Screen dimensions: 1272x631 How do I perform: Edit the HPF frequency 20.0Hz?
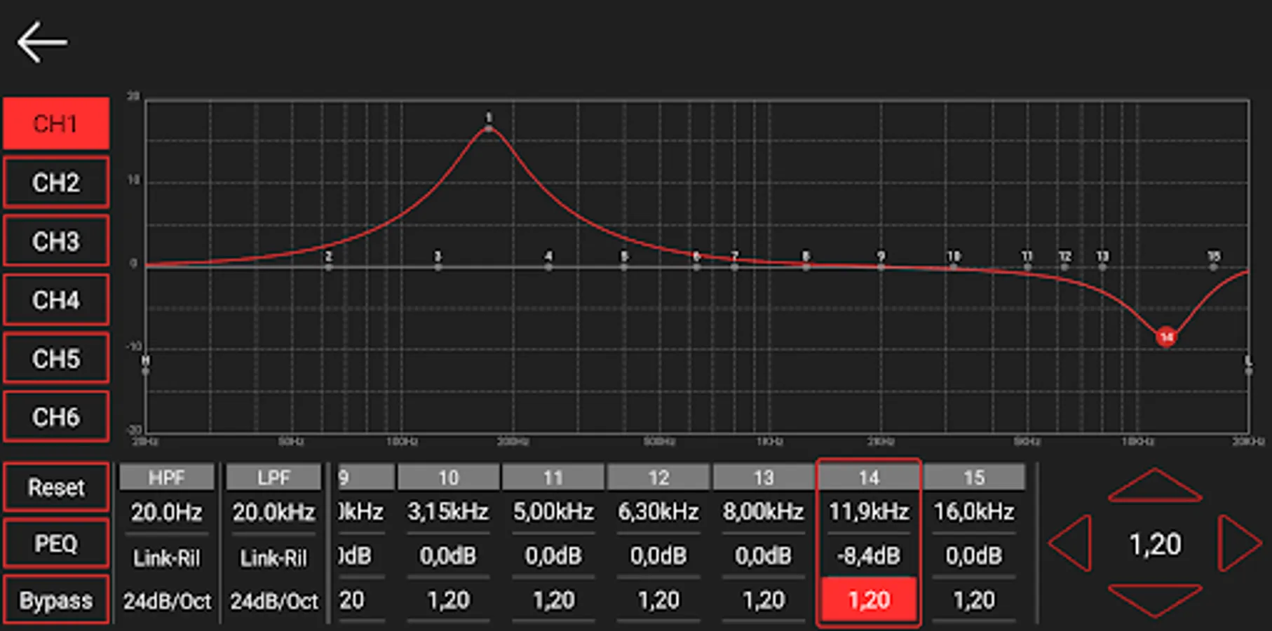coord(167,513)
